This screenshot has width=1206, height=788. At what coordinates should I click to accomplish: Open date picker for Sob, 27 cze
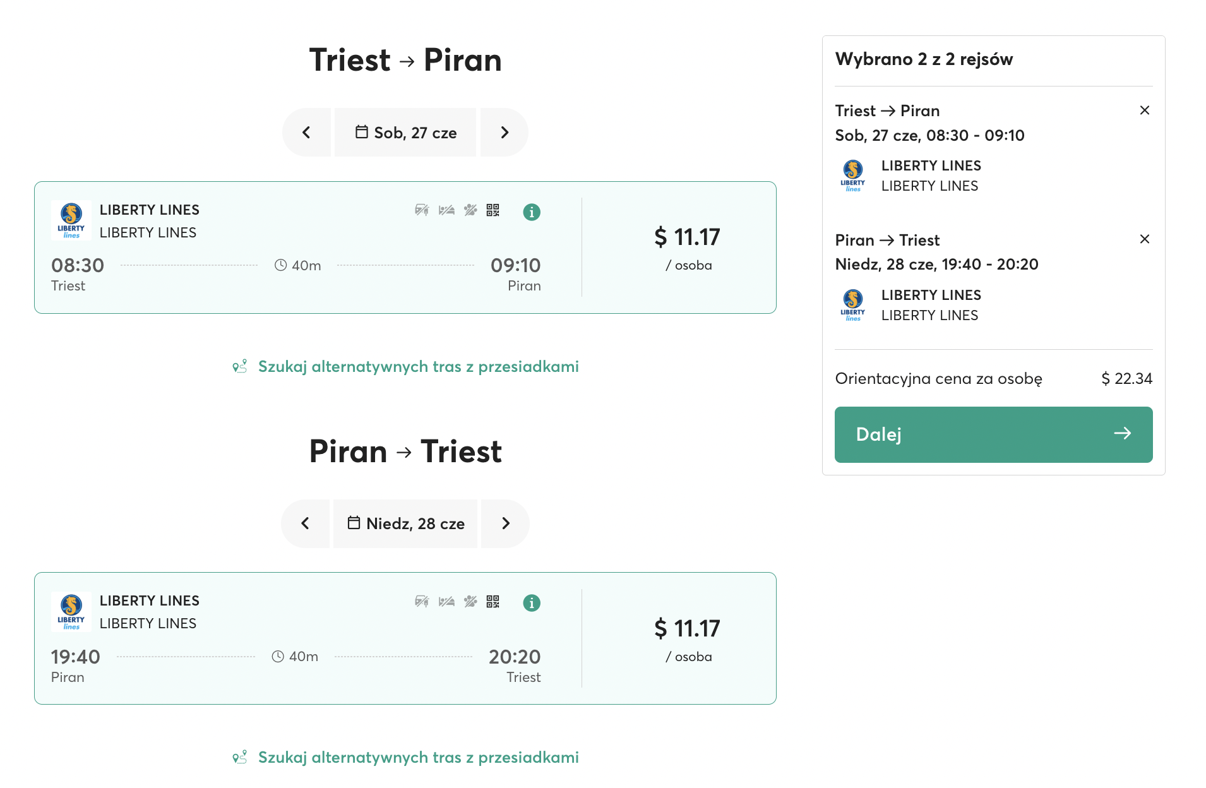pos(405,133)
